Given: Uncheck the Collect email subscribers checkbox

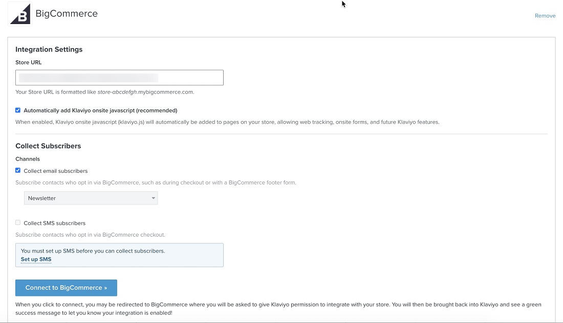Looking at the screenshot, I should coord(18,171).
